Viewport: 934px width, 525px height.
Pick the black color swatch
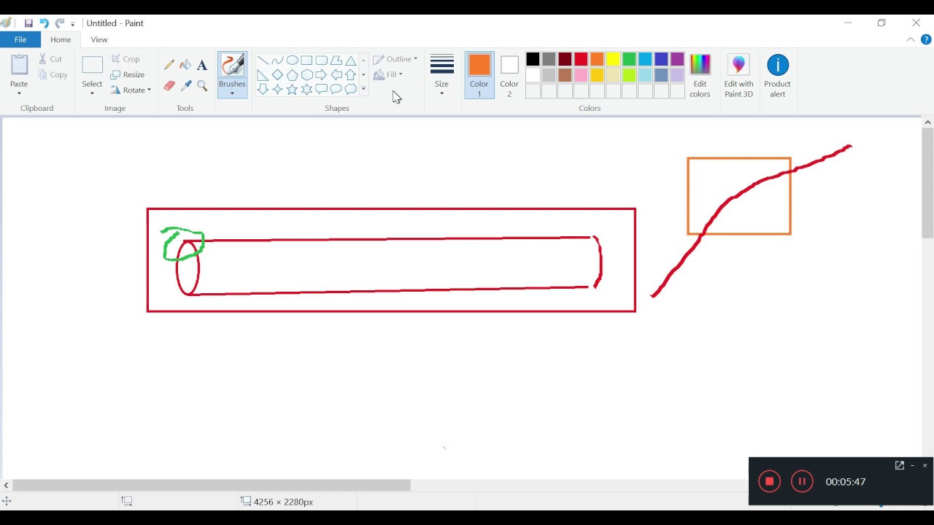[533, 59]
